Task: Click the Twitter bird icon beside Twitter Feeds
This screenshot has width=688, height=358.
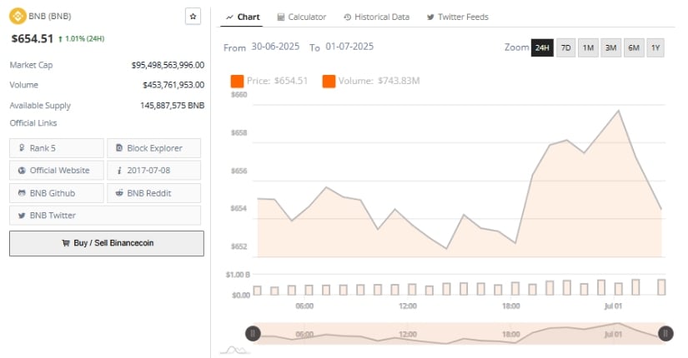Action: pyautogui.click(x=430, y=17)
